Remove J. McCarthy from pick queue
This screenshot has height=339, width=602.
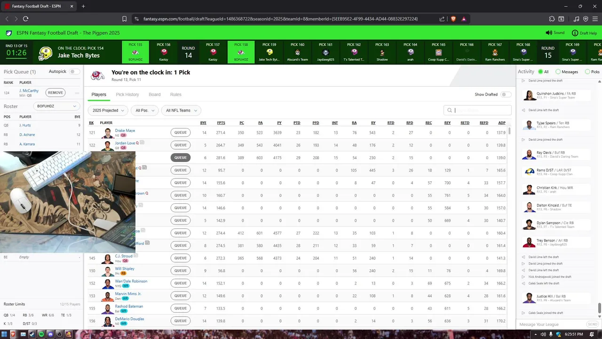point(55,93)
